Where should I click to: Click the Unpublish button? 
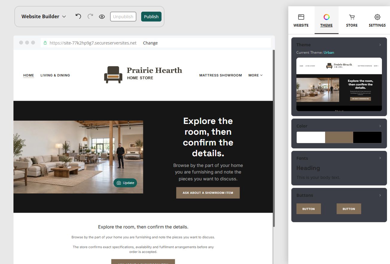pos(123,17)
